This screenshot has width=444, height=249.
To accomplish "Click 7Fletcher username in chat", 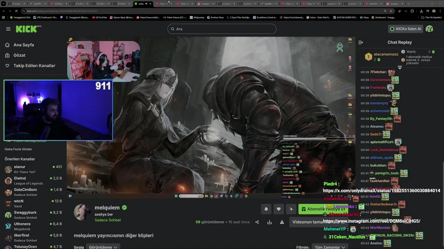I will 378,72.
